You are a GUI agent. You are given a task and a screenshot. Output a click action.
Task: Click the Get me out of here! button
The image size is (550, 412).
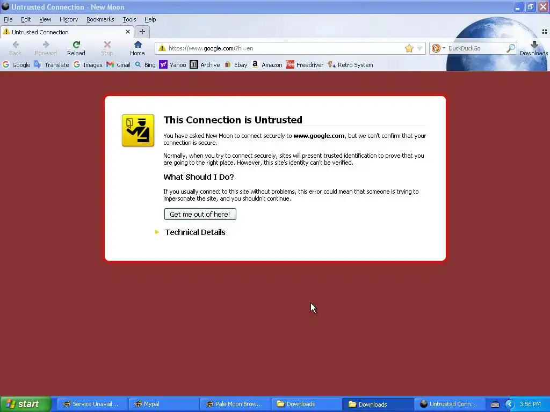[x=200, y=214]
